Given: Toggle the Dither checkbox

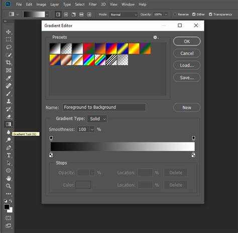Looking at the screenshot, I should click(x=194, y=15).
